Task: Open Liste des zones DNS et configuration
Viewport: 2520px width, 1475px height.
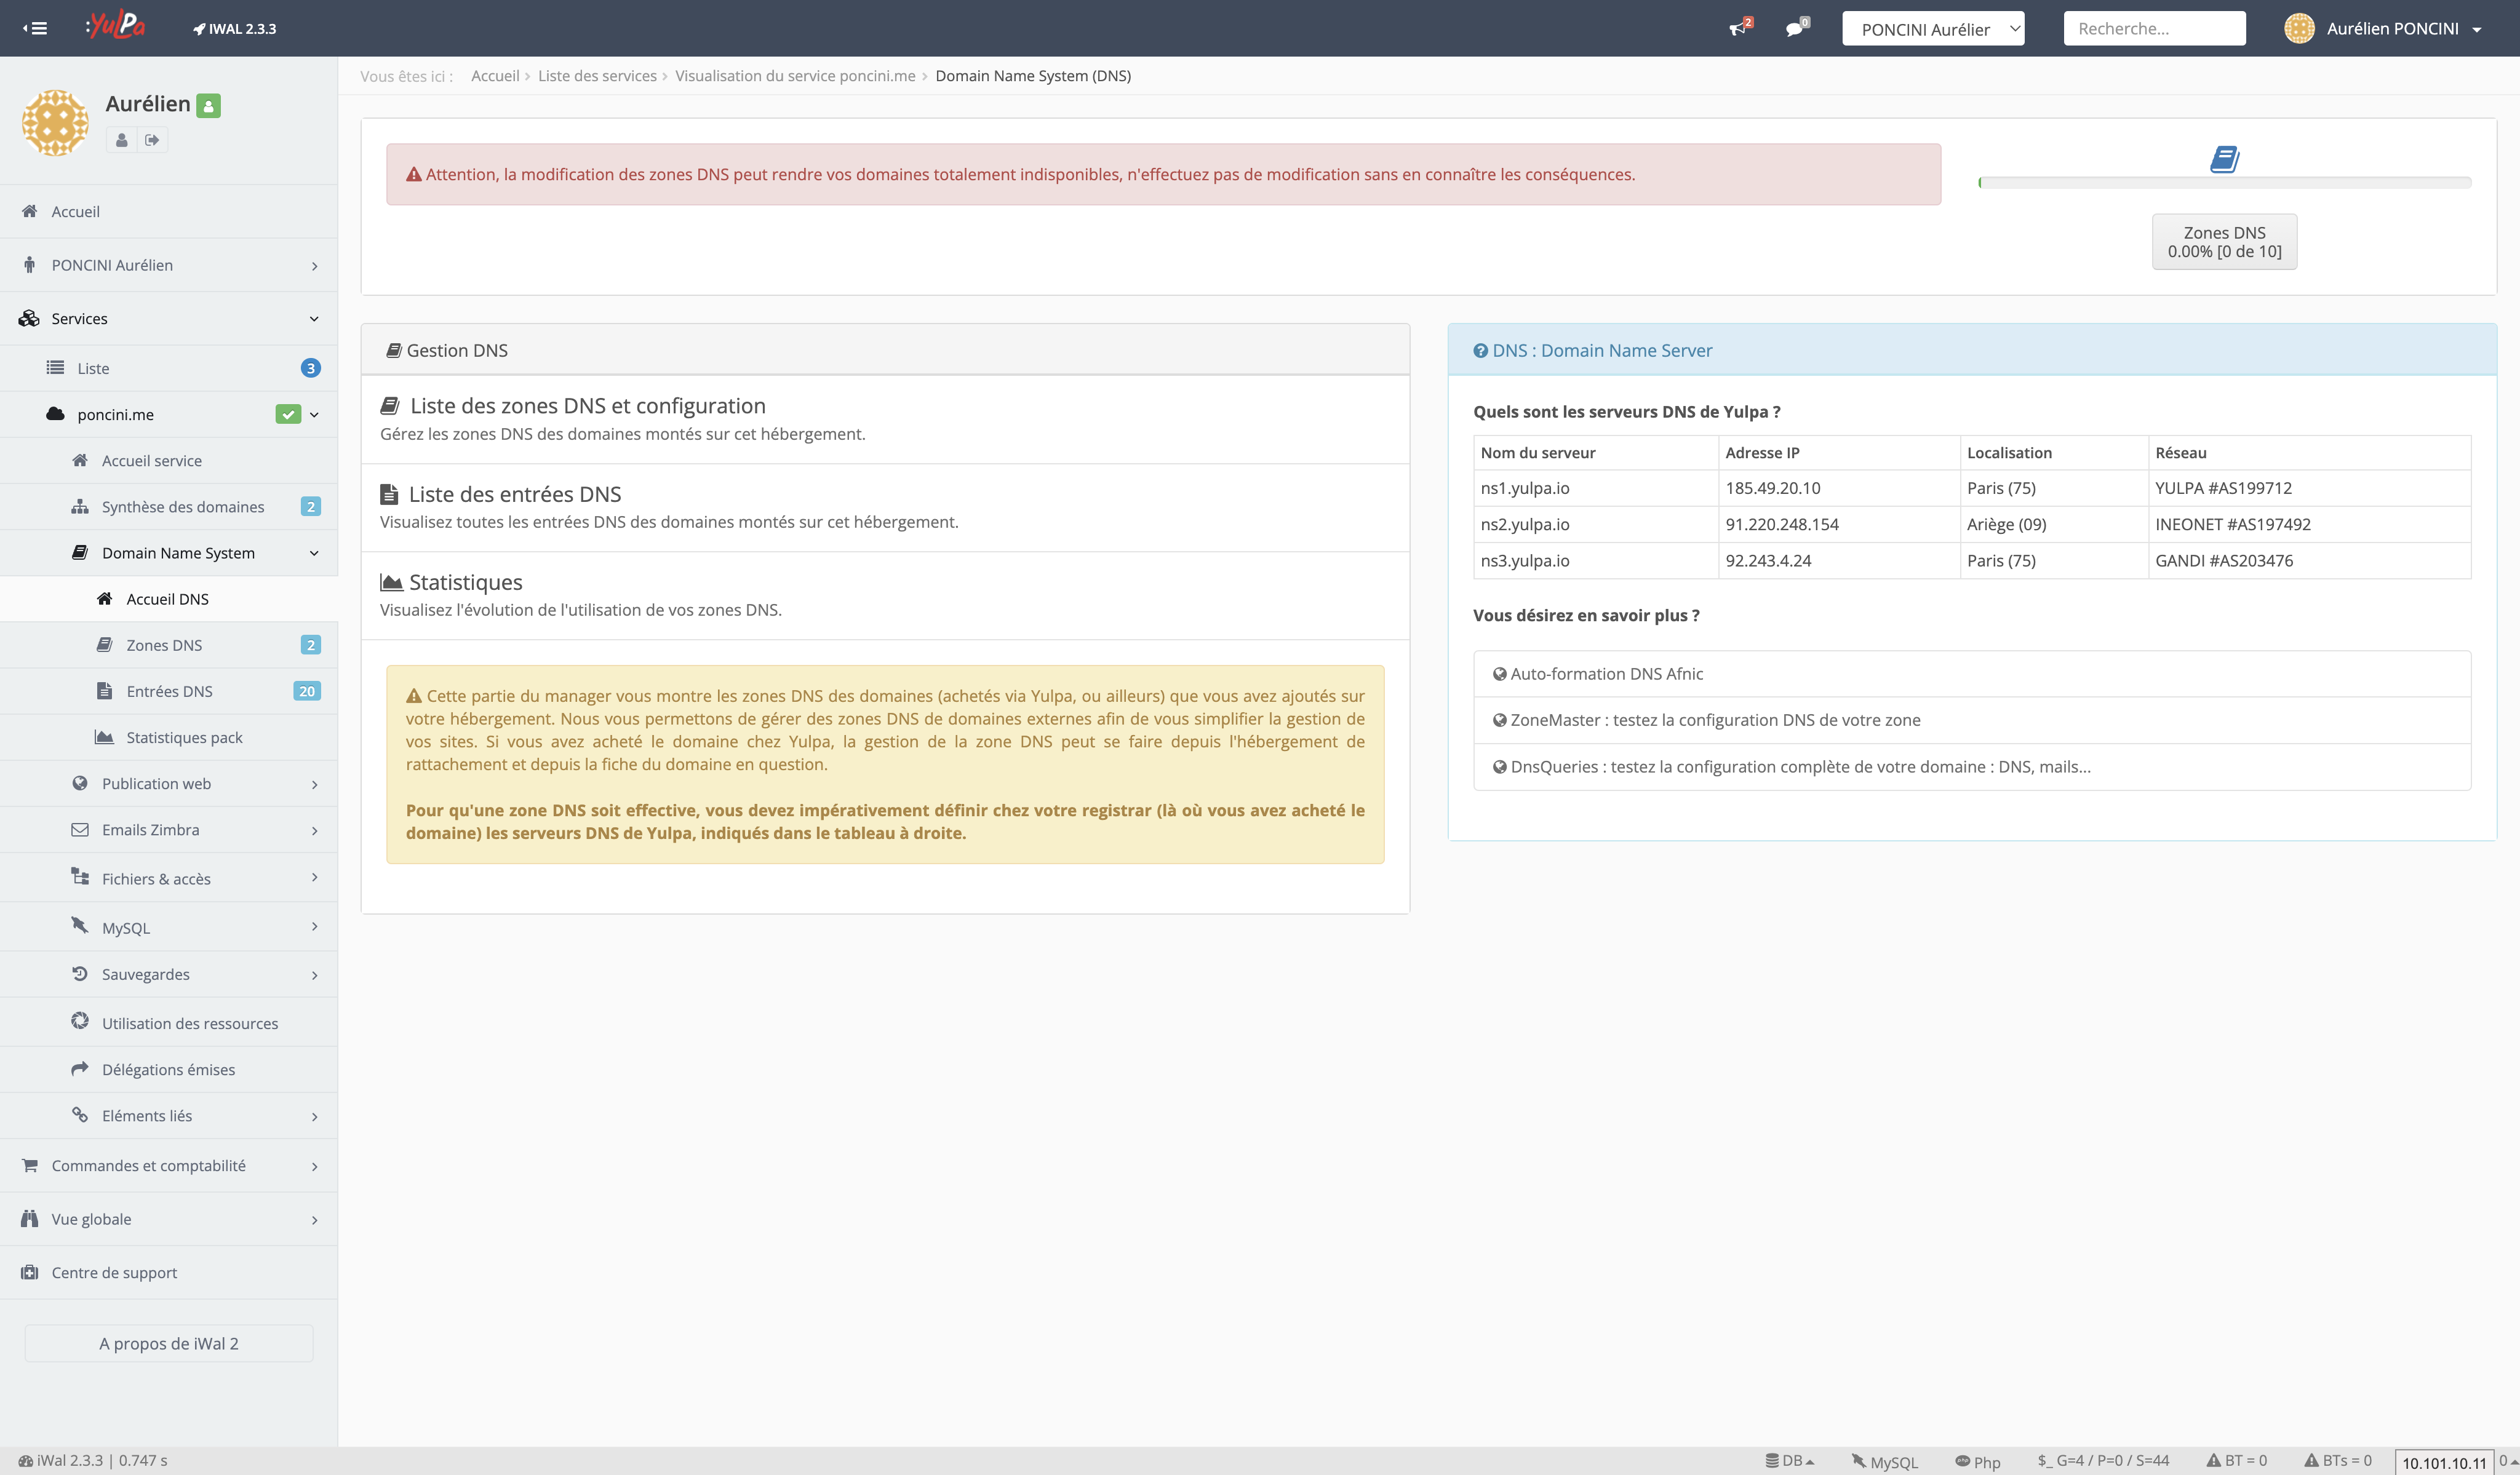Action: [587, 406]
